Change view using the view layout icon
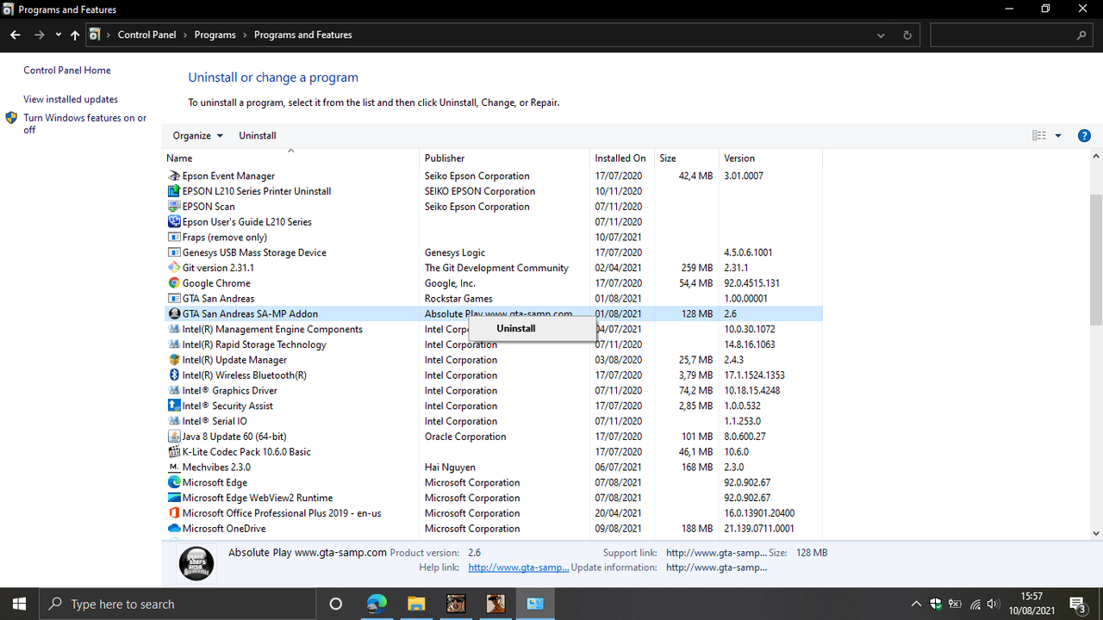Image resolution: width=1103 pixels, height=620 pixels. pyautogui.click(x=1039, y=135)
